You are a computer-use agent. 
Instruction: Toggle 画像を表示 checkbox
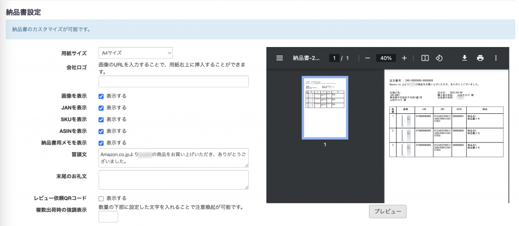click(x=101, y=96)
